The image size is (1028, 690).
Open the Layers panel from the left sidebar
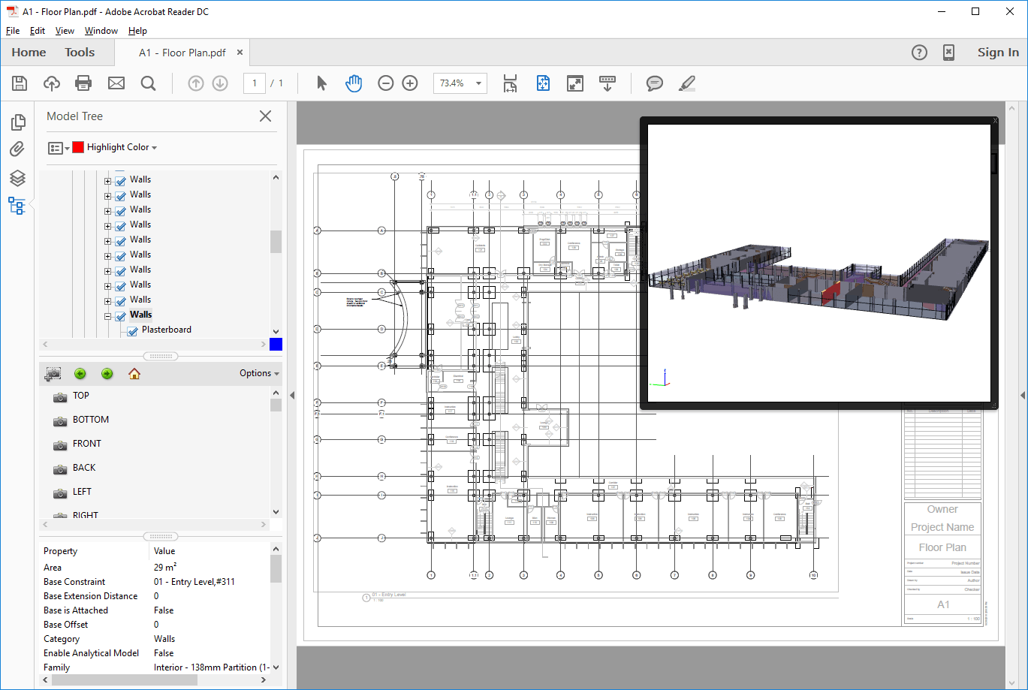coord(17,178)
